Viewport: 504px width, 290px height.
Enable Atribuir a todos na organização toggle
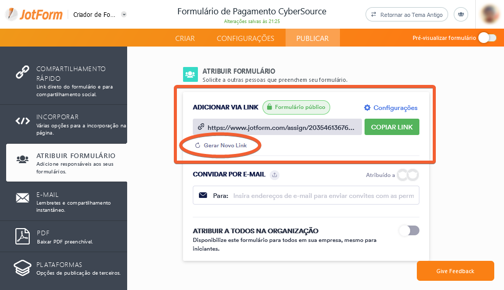[409, 231]
